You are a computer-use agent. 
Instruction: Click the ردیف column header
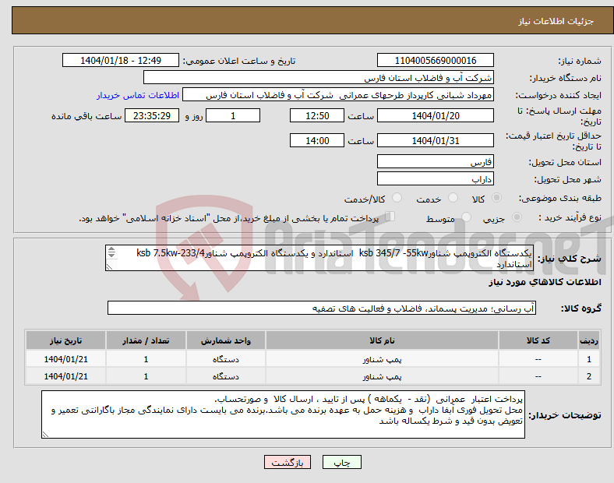click(589, 340)
